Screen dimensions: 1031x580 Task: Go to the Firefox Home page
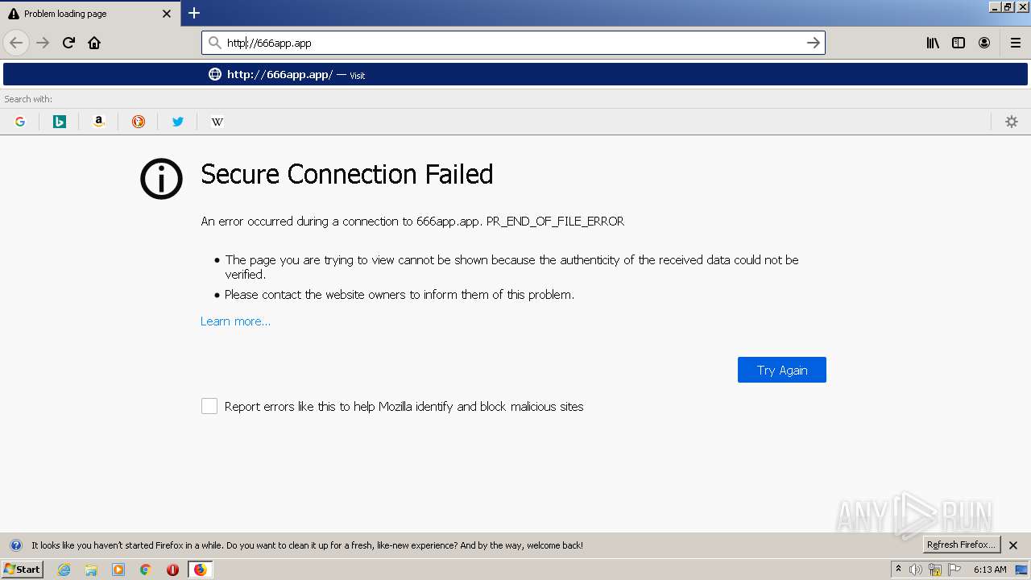[x=94, y=43]
